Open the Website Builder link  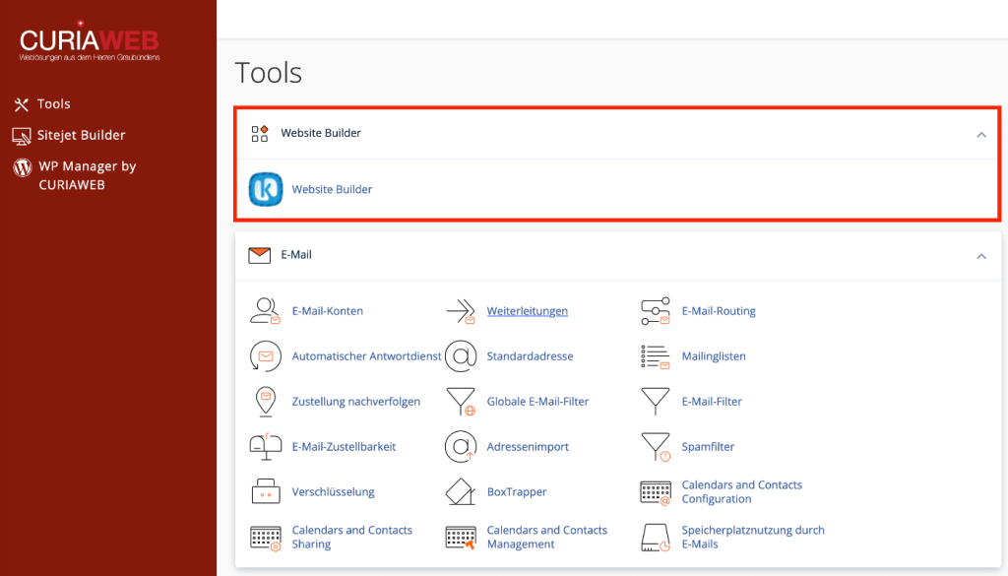tap(332, 189)
